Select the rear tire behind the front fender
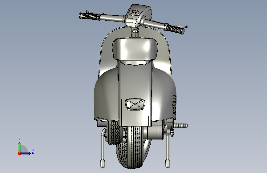The height and width of the screenshot is (173, 267). [x=115, y=132]
